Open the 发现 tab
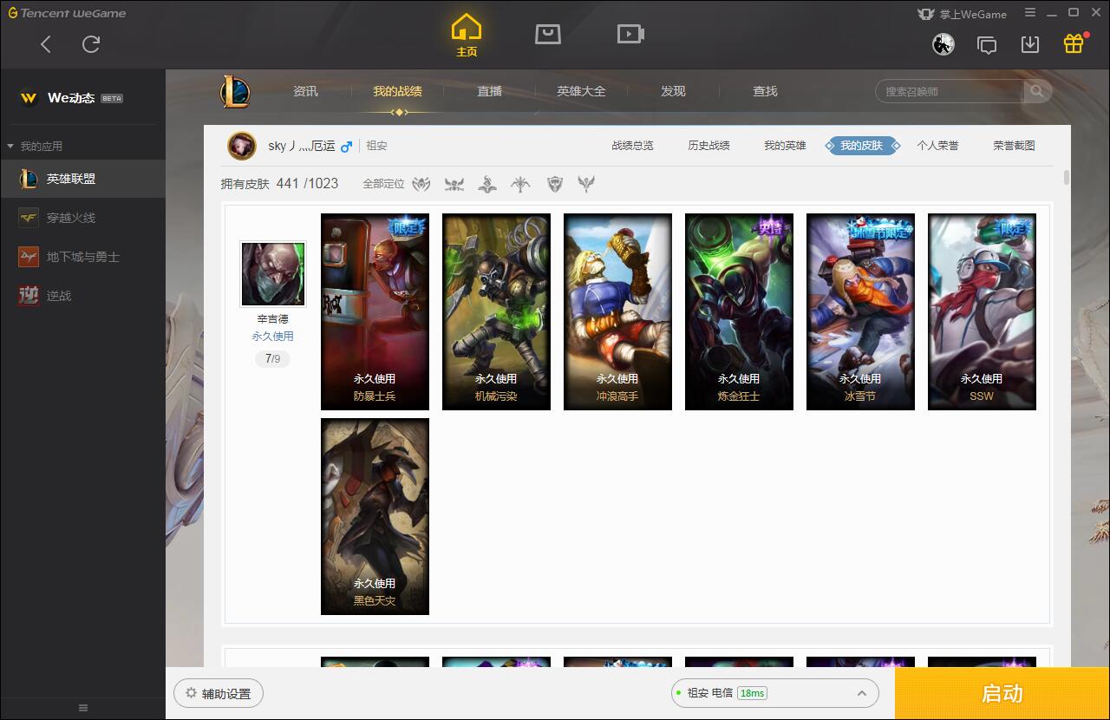This screenshot has width=1110, height=720. tap(673, 91)
